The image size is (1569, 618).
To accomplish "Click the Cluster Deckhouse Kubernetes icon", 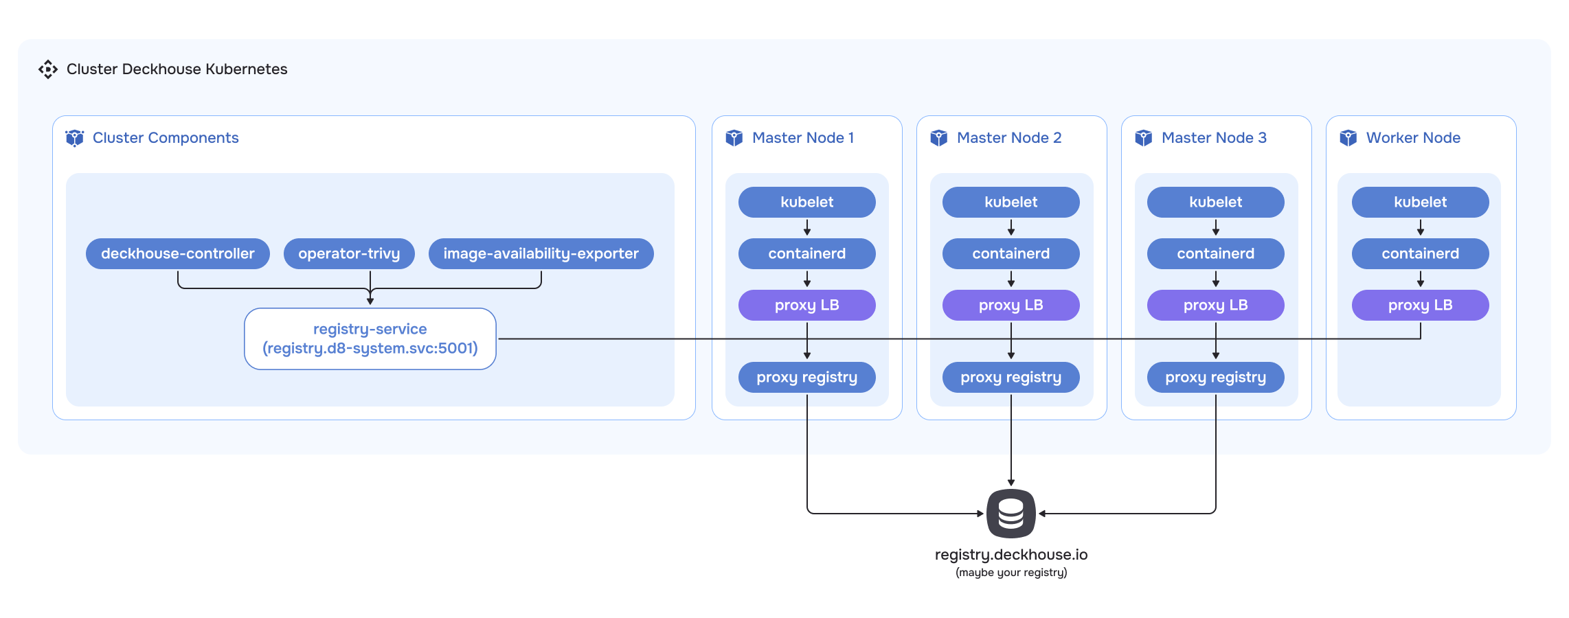I will (48, 69).
